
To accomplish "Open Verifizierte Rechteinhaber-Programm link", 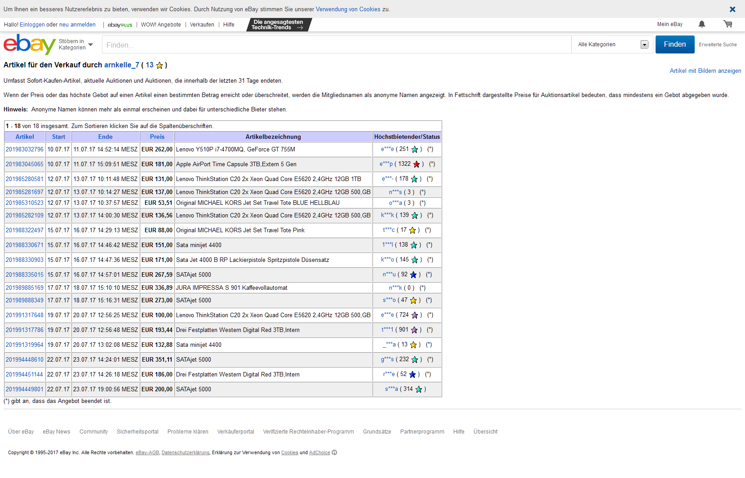I will [x=309, y=432].
